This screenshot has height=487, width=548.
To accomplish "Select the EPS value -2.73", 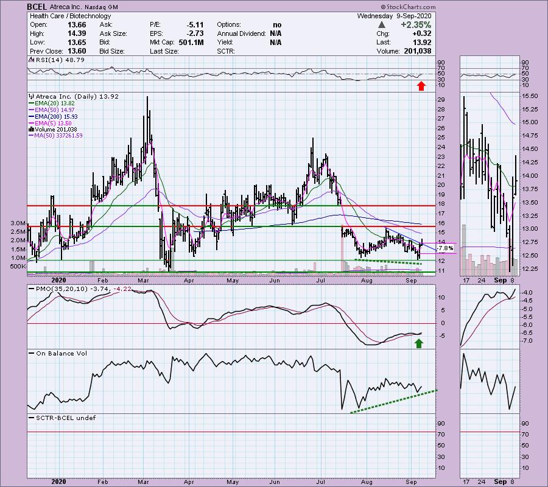I will 195,33.
